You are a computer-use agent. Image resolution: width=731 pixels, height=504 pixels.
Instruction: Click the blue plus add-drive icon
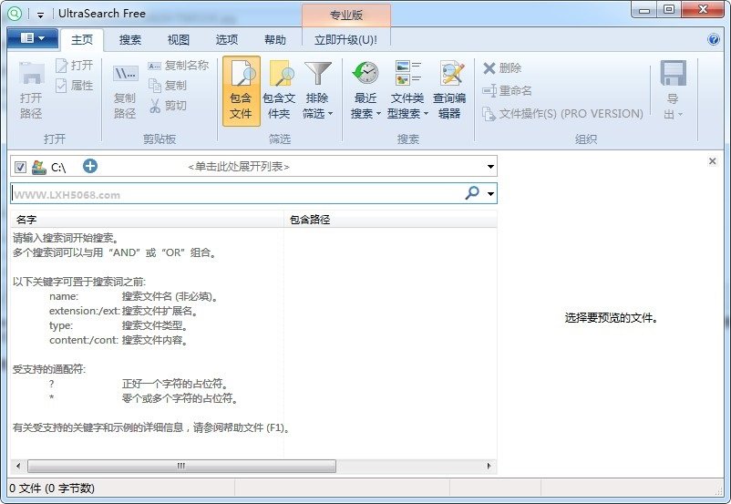(x=90, y=166)
